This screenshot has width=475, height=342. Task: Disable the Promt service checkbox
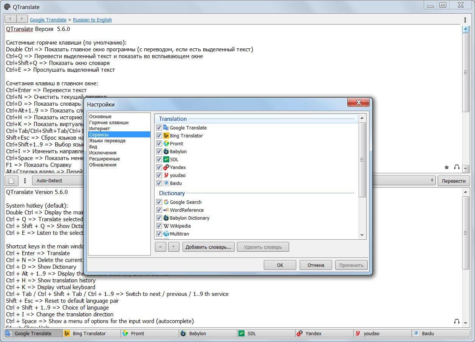pos(159,143)
